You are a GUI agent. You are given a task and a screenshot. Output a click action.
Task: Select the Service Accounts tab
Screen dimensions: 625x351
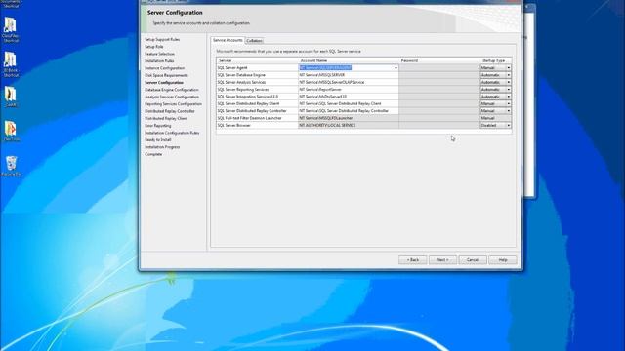pos(228,40)
